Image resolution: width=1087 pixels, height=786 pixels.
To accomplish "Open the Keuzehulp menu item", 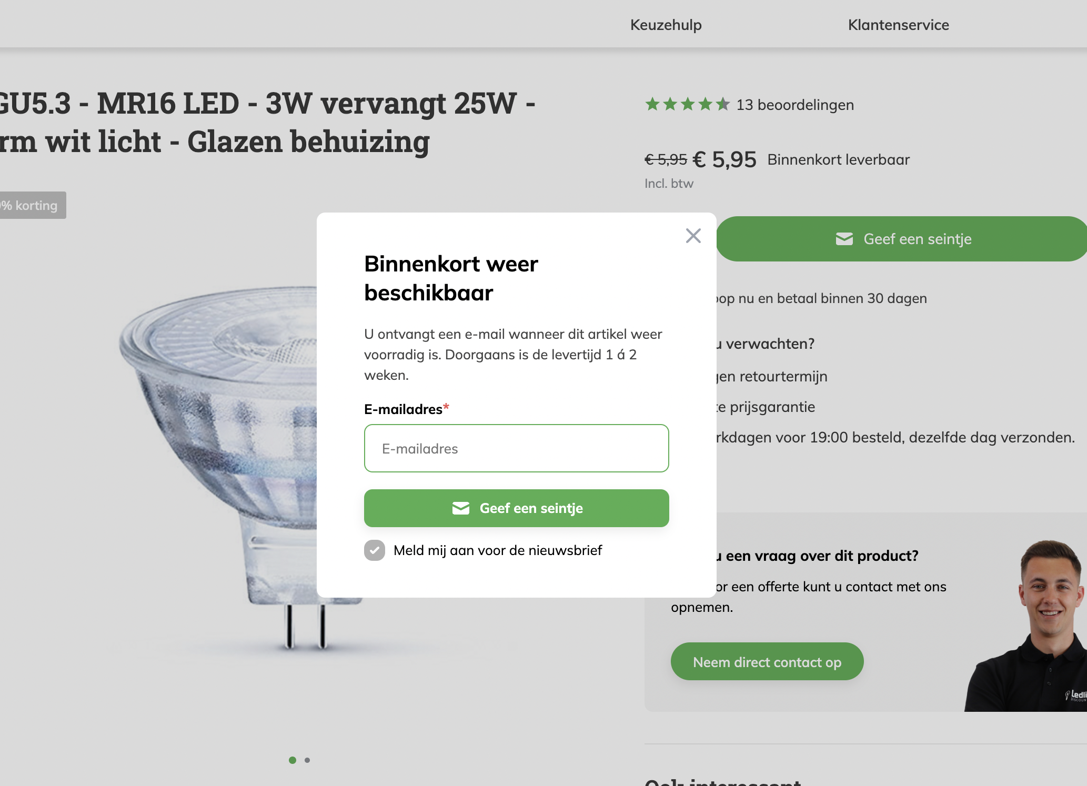I will [x=666, y=25].
